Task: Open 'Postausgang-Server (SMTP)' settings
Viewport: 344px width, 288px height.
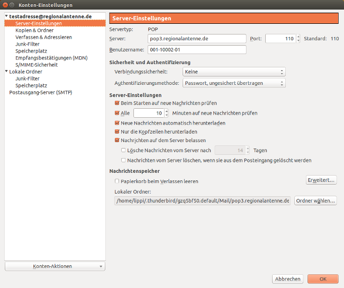Action: click(40, 92)
